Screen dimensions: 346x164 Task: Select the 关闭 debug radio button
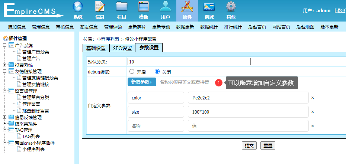(157, 72)
